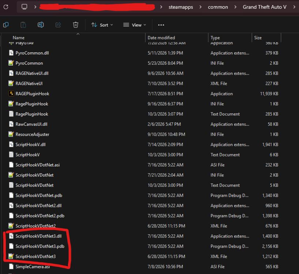Click the Refresh icon in address bar

[x=6, y=7]
